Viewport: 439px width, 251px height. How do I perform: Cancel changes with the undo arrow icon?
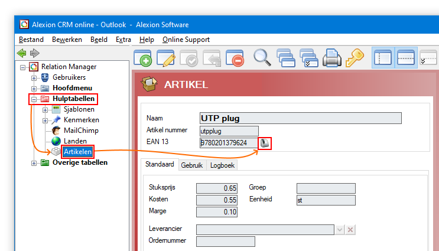click(212, 58)
